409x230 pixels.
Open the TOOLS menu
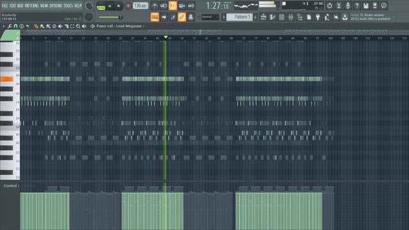pyautogui.click(x=68, y=6)
